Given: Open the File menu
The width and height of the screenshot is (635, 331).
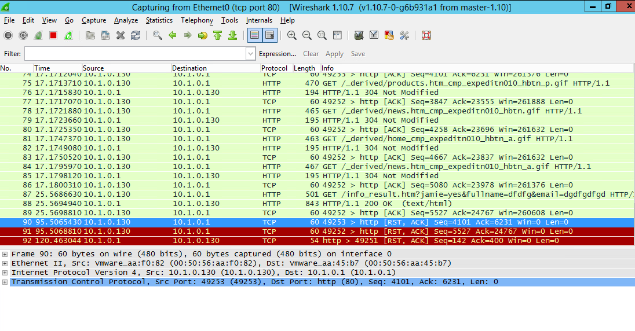Looking at the screenshot, I should coord(9,20).
